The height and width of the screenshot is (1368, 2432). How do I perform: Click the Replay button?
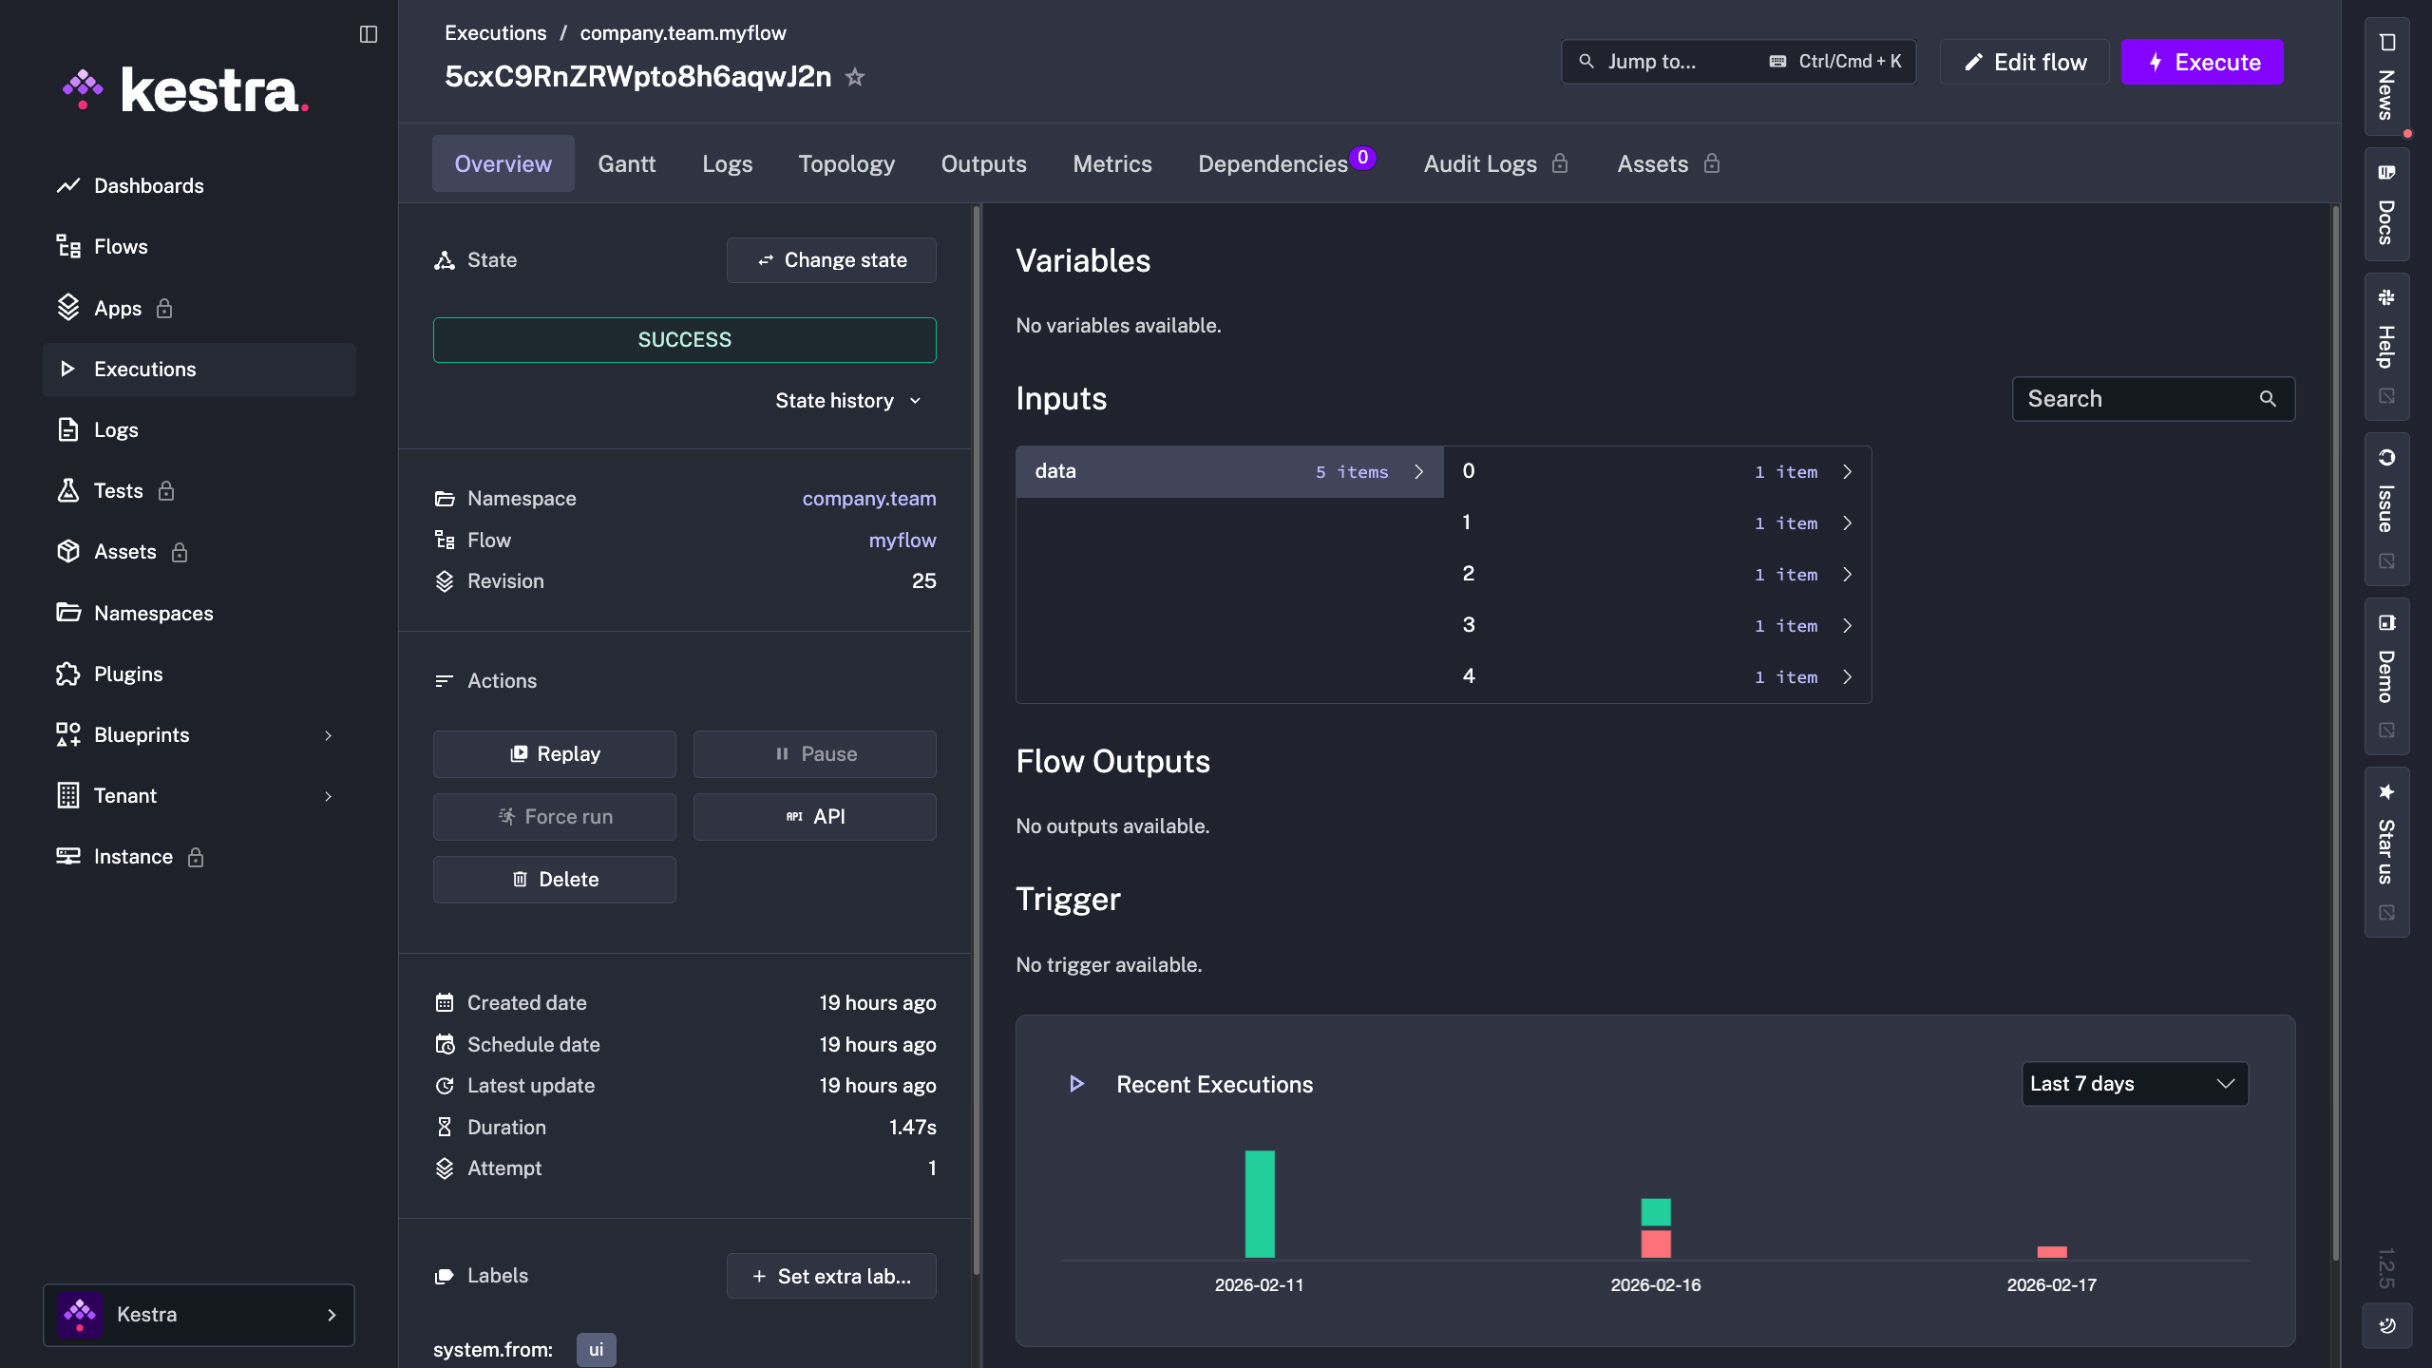555,754
